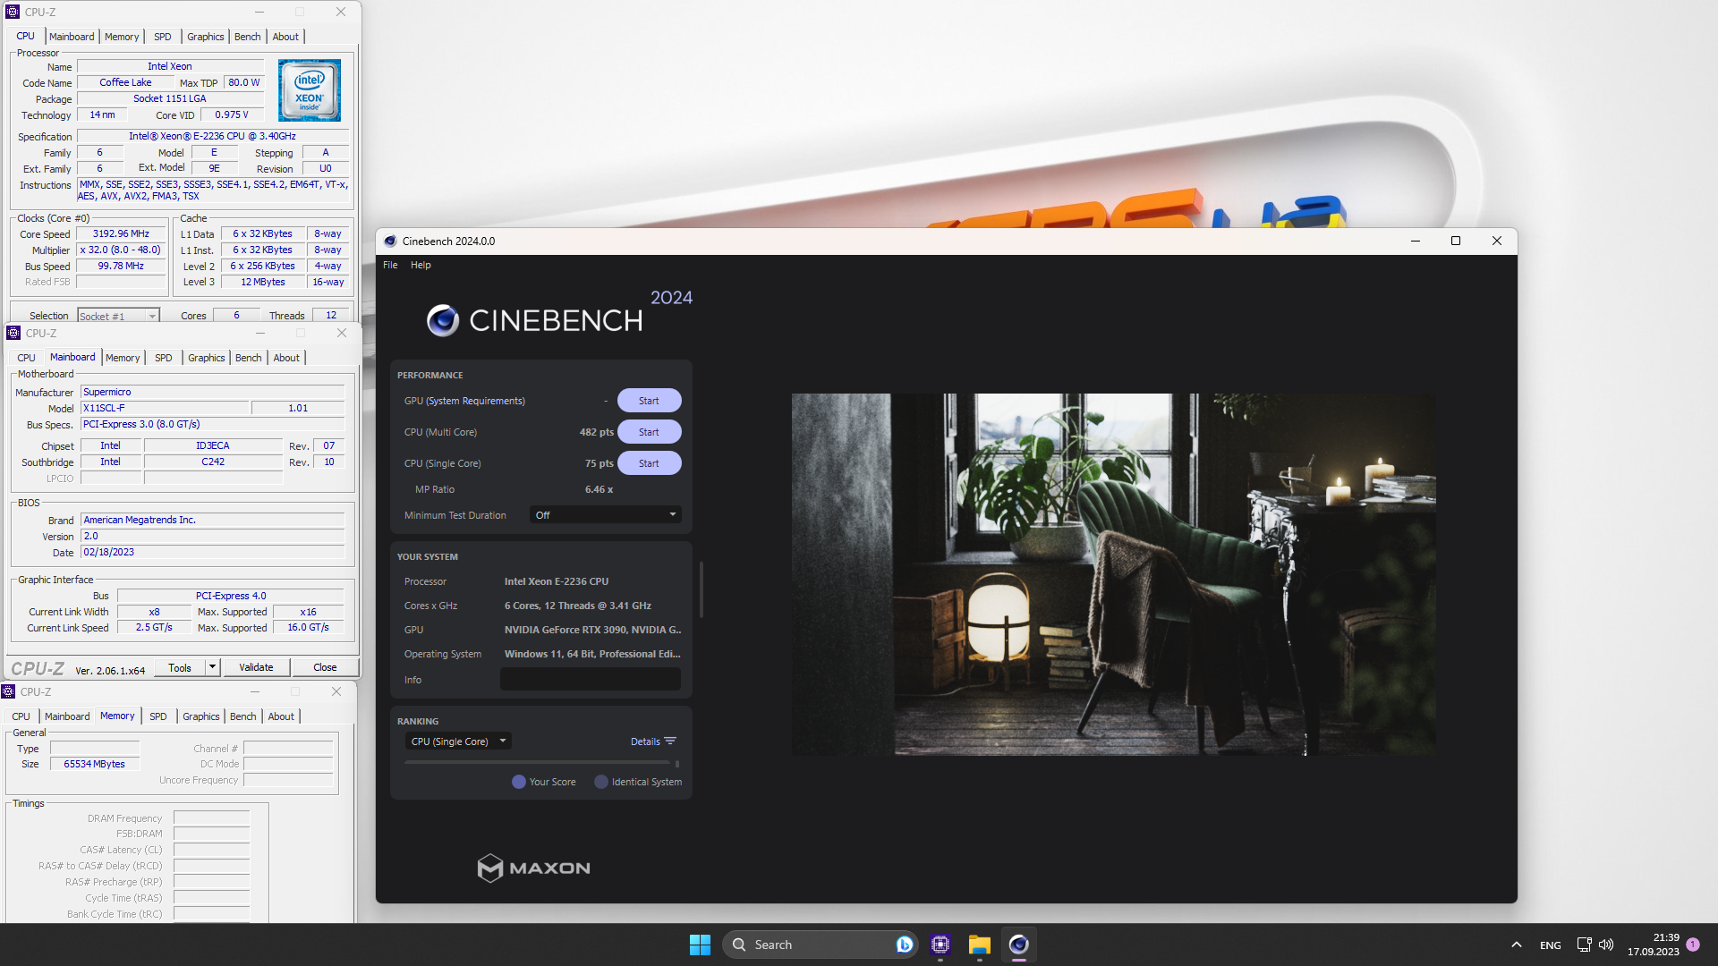Click the Cinebench taskbar icon
This screenshot has height=966, width=1718.
click(1018, 945)
